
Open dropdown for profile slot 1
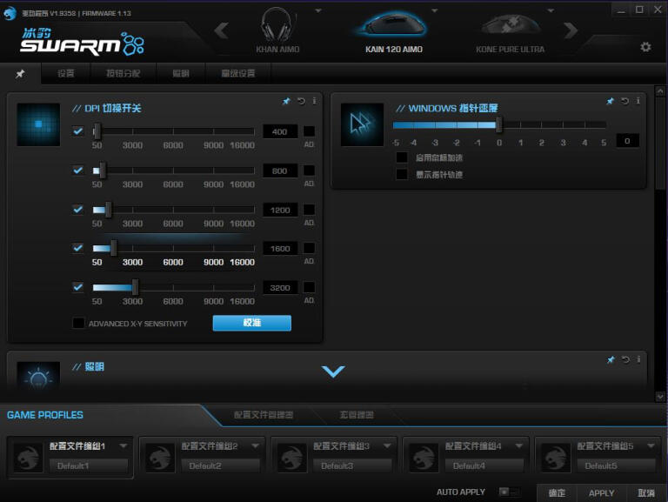124,446
